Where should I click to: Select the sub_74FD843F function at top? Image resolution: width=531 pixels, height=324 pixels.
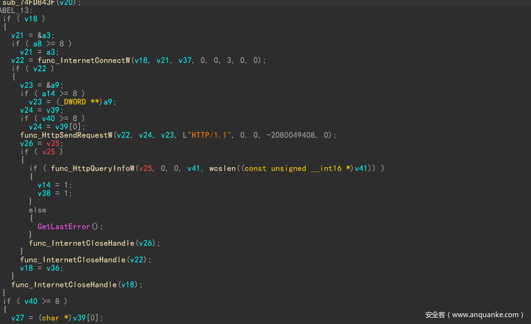coord(30,3)
